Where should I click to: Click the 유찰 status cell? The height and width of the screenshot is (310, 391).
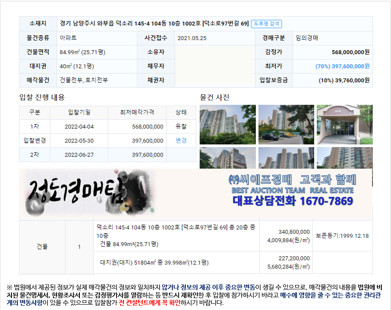181,126
